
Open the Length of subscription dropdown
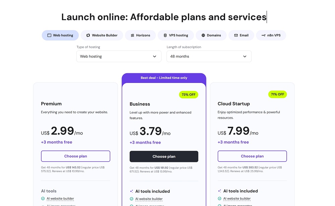(209, 56)
